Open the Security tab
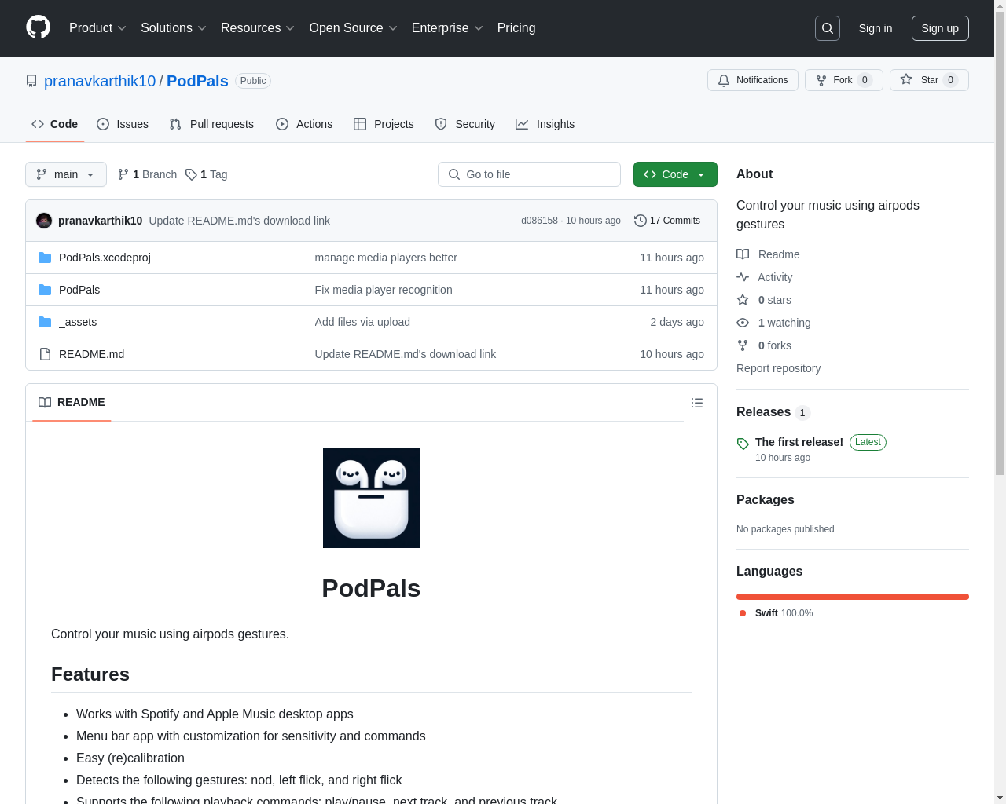1006x804 pixels. tap(465, 124)
